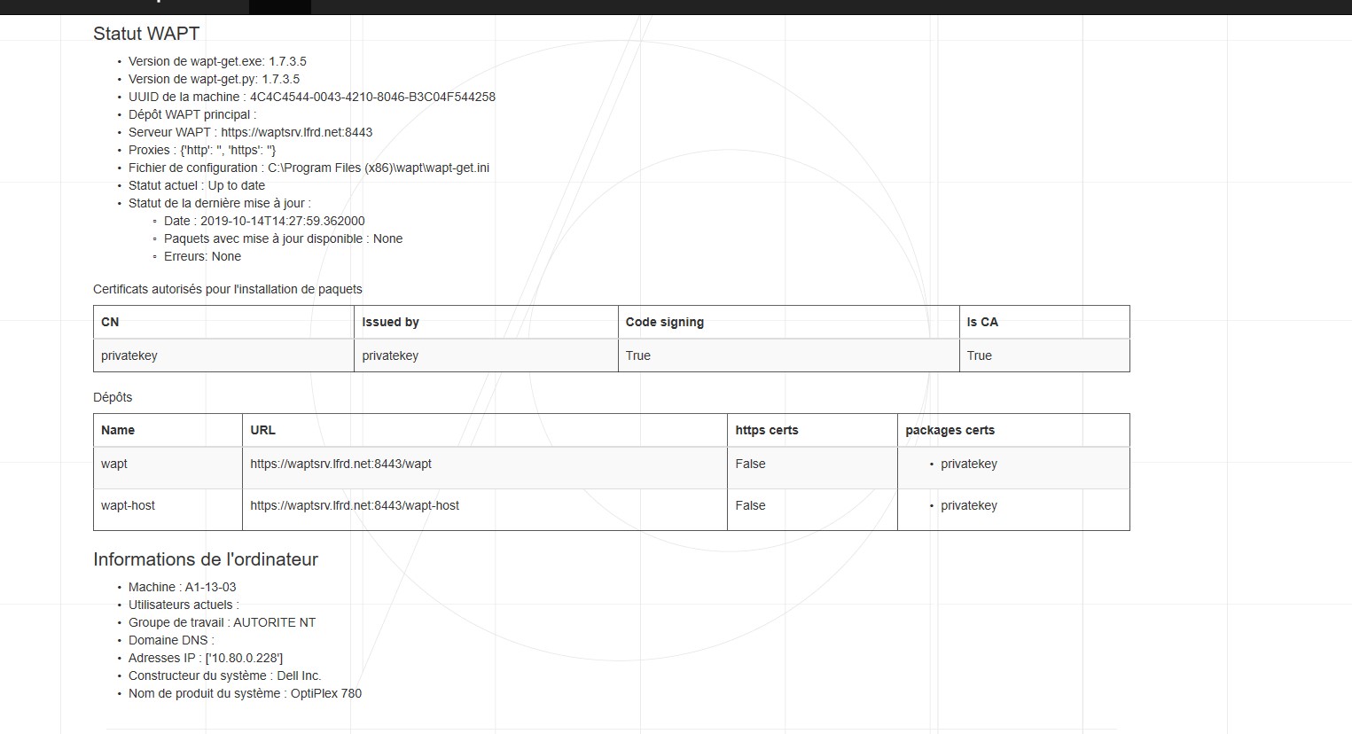The image size is (1352, 734).
Task: Click the WAPT server URL waptsrv.lfrd.net:8443
Action: coord(296,132)
